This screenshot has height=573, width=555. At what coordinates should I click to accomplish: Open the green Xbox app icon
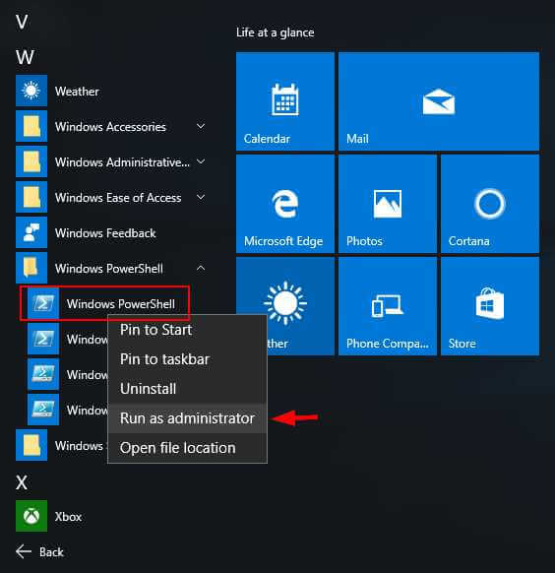point(31,516)
